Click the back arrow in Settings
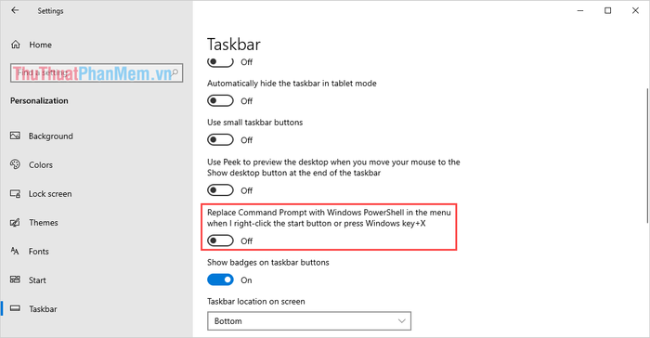 (15, 10)
